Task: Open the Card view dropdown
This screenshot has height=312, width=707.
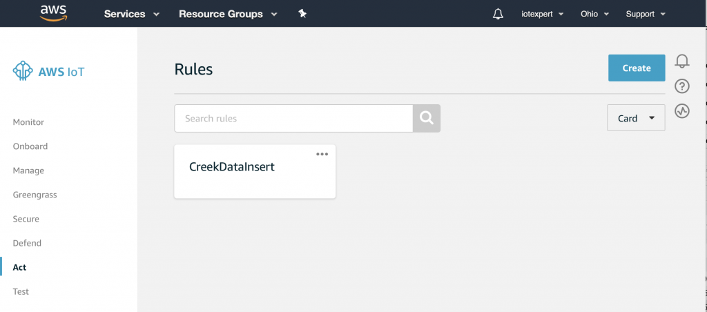Action: pos(636,117)
